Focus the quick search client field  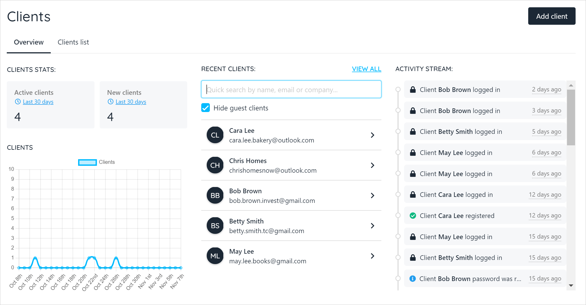point(291,90)
